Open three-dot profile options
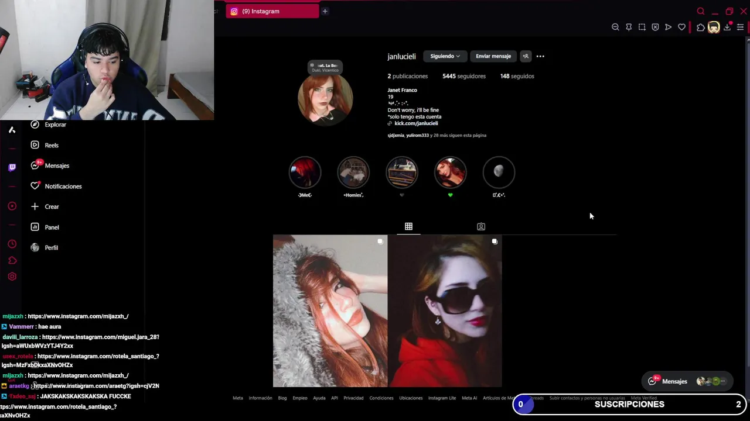 540,56
